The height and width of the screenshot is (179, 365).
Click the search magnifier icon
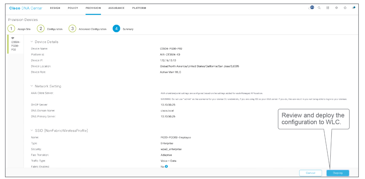coord(319,8)
